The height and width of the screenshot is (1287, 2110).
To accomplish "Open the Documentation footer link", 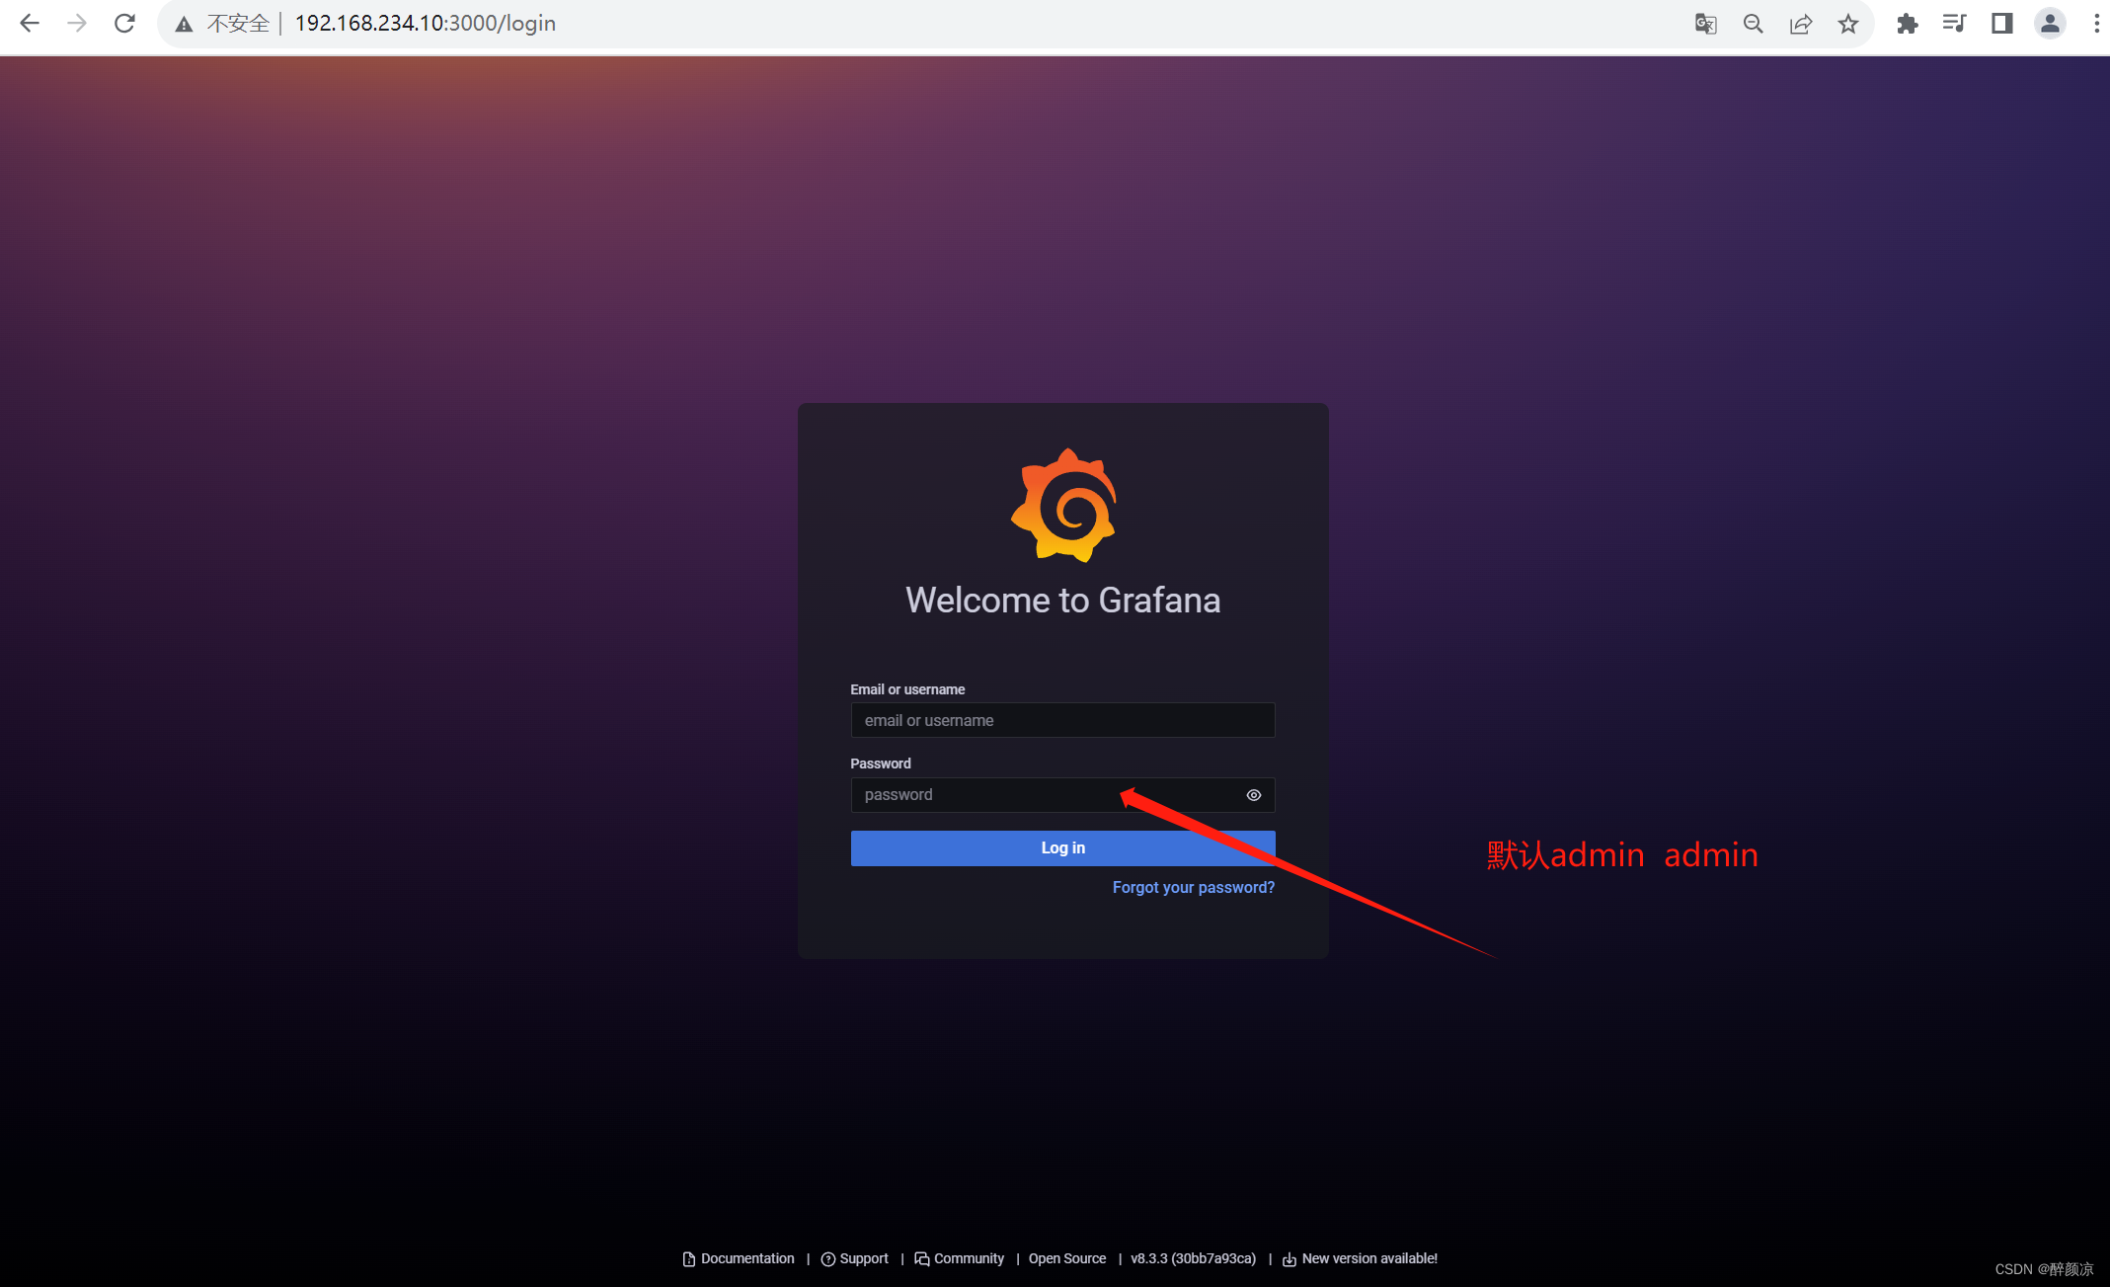I will pos(739,1258).
